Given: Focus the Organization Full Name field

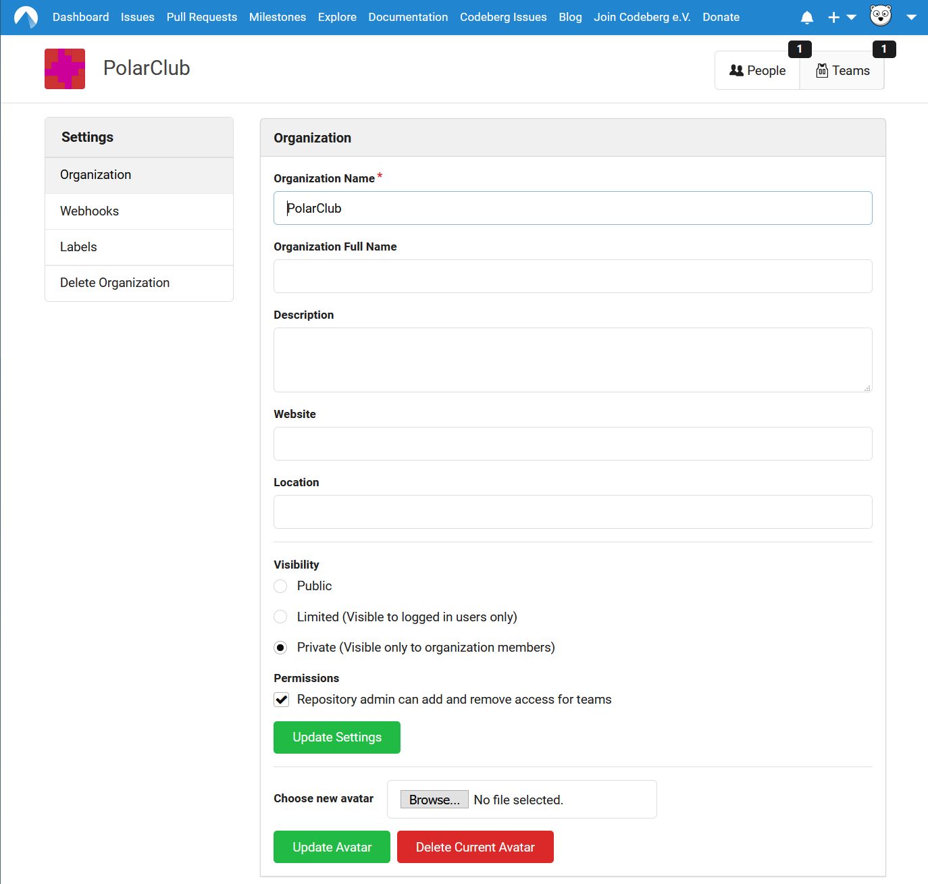Looking at the screenshot, I should tap(572, 276).
